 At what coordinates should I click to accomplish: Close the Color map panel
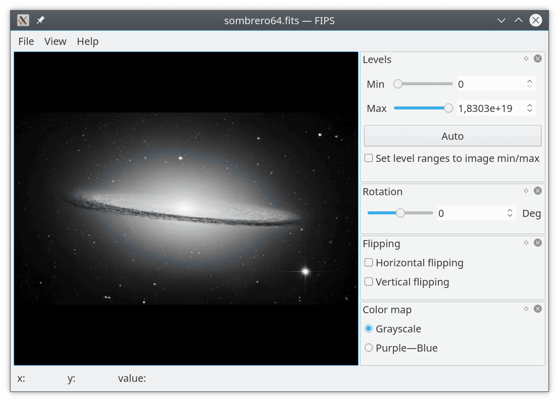(x=538, y=309)
